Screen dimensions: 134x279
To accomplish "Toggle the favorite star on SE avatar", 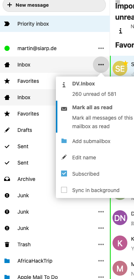I will (125, 63).
